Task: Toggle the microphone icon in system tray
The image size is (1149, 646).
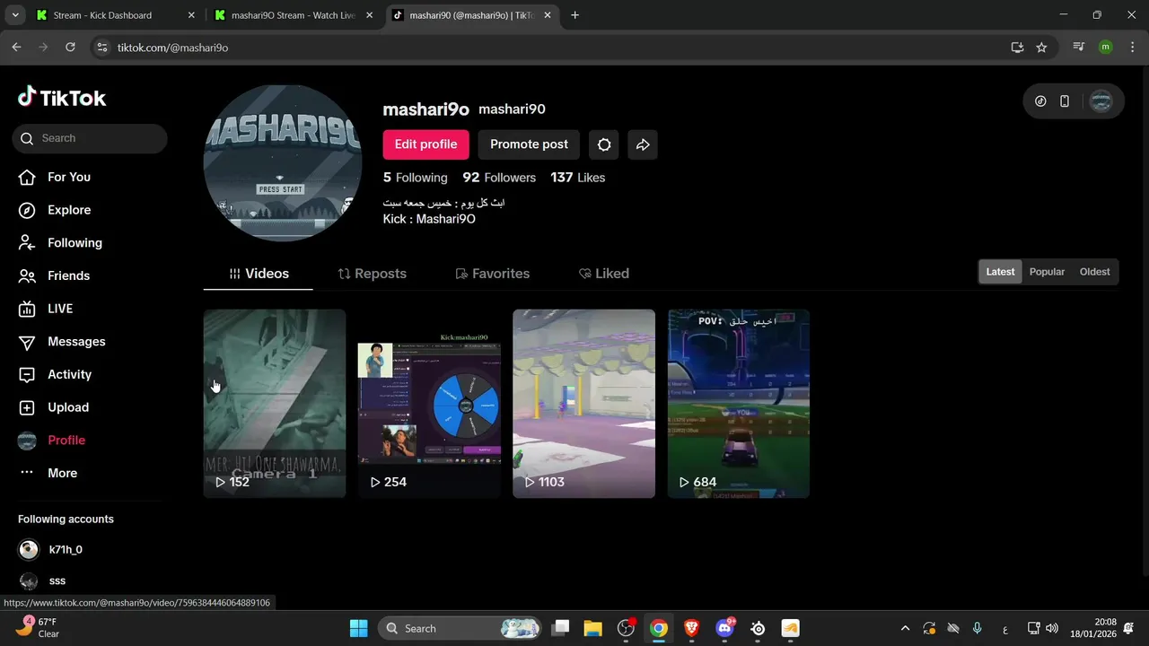Action: 978,628
